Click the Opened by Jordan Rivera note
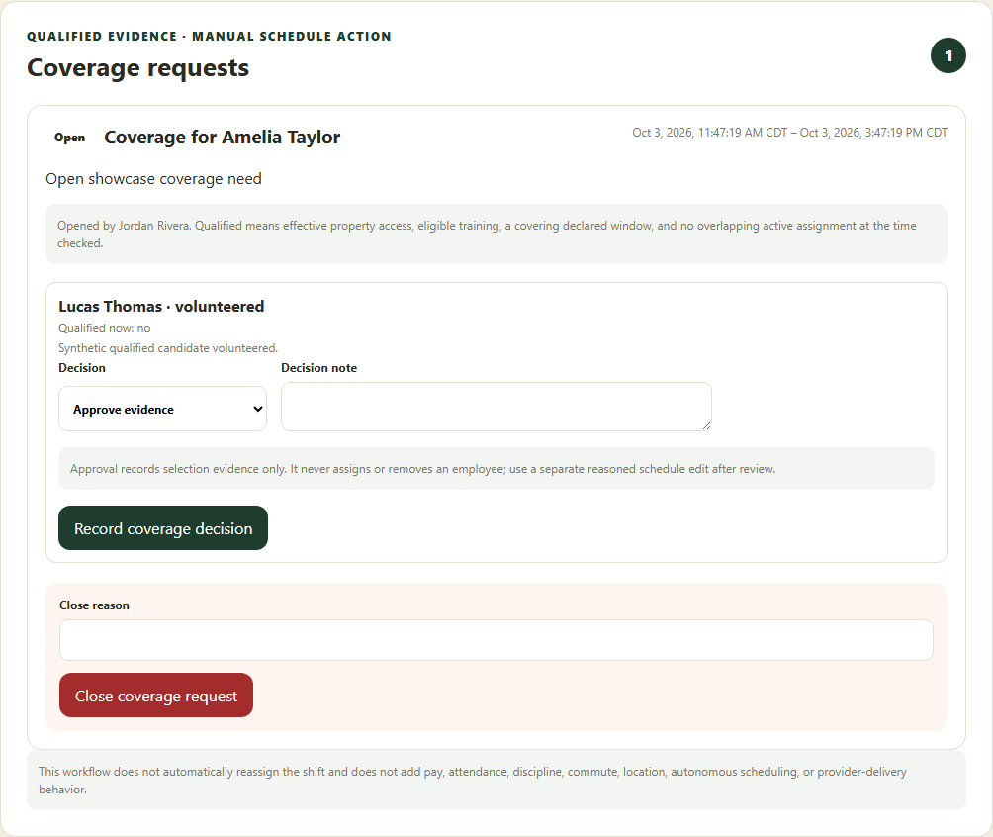 click(496, 233)
